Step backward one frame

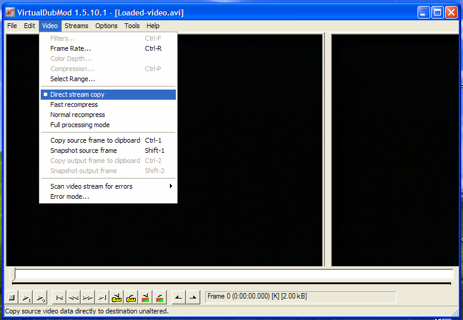click(x=74, y=297)
